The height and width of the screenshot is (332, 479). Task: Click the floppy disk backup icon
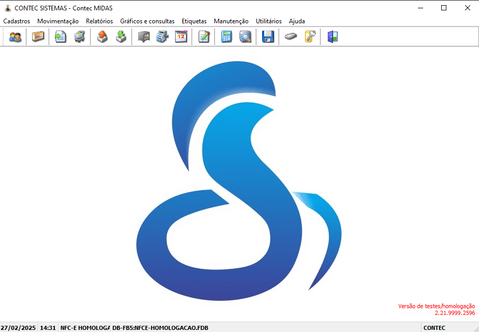pyautogui.click(x=268, y=37)
